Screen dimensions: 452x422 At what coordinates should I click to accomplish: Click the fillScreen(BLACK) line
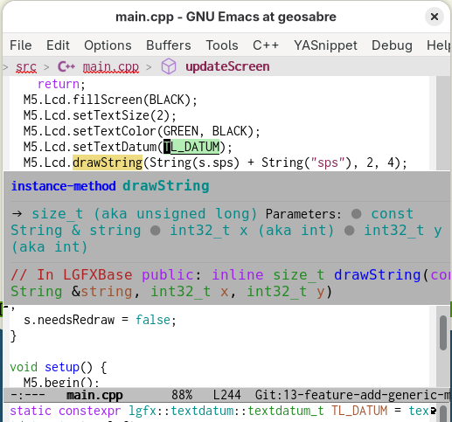tap(110, 100)
